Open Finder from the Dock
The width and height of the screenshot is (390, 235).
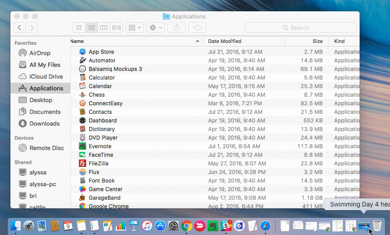pos(15,226)
